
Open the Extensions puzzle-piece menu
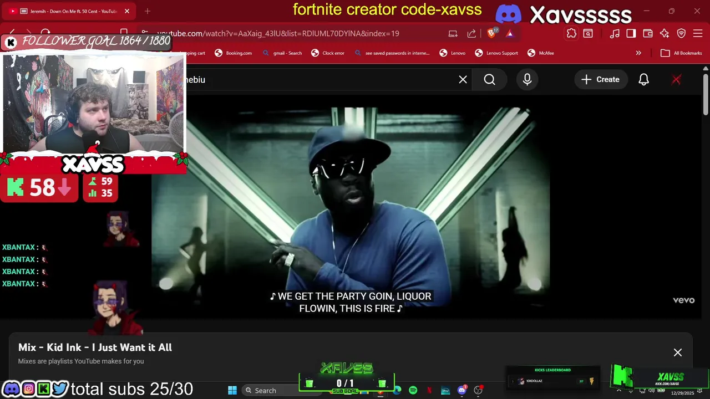[571, 33]
